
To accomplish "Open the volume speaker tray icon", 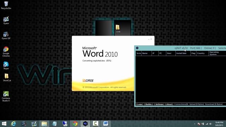I will [211, 124].
